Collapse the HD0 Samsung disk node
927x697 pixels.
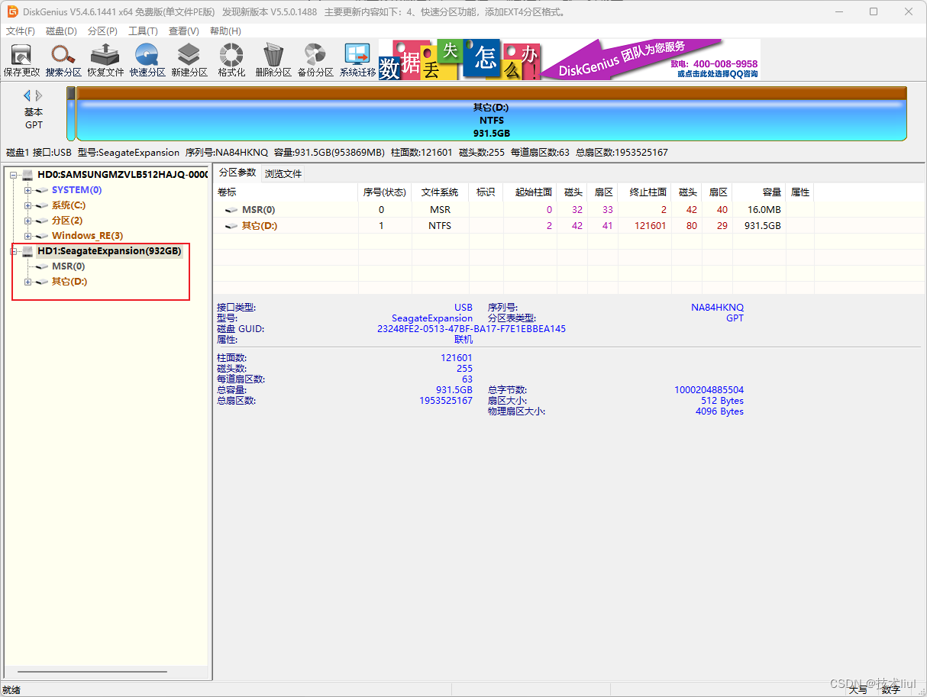click(14, 175)
